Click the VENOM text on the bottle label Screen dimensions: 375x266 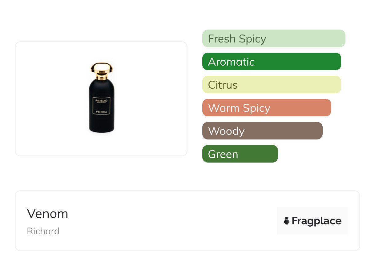101,112
